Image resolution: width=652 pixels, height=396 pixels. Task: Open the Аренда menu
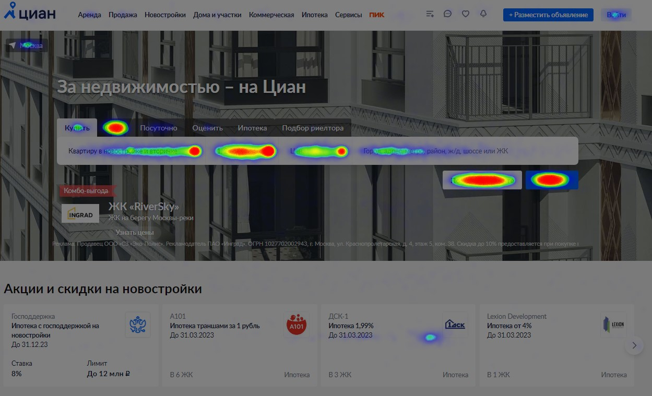click(x=90, y=15)
